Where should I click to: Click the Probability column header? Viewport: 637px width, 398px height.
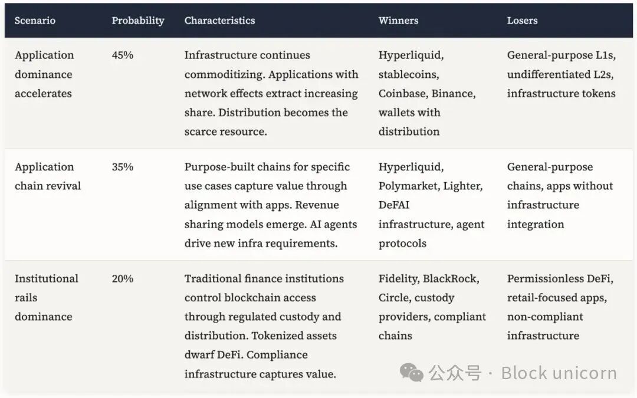(x=138, y=21)
